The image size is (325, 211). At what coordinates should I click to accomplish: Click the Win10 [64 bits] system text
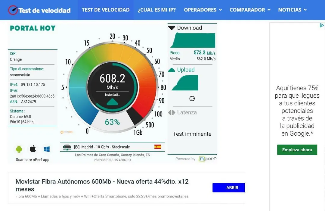point(22,122)
